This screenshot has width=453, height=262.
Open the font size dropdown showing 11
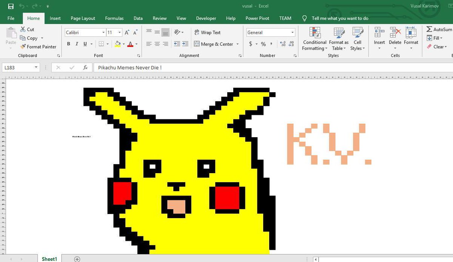[x=120, y=33]
